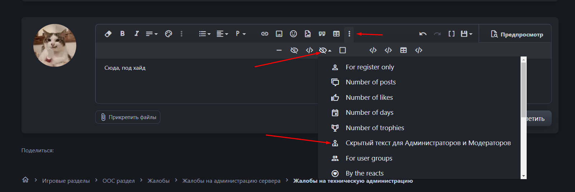Toggle BB code mode with brackets icon

(451, 34)
